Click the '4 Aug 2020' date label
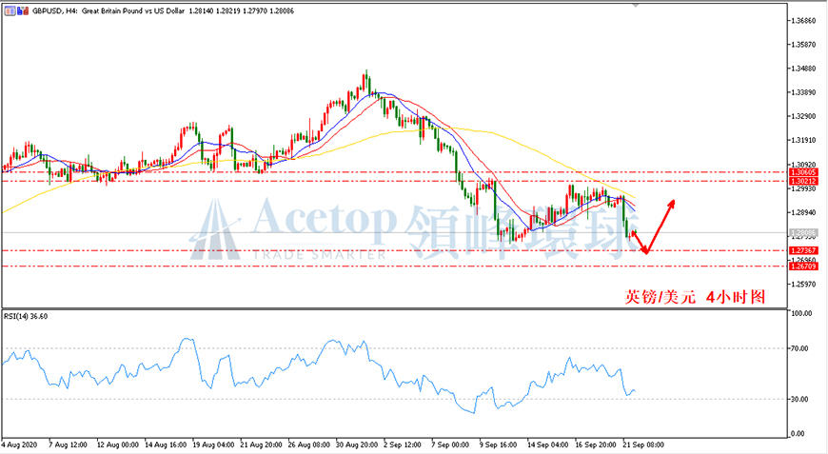Image resolution: width=828 pixels, height=454 pixels. [x=20, y=444]
